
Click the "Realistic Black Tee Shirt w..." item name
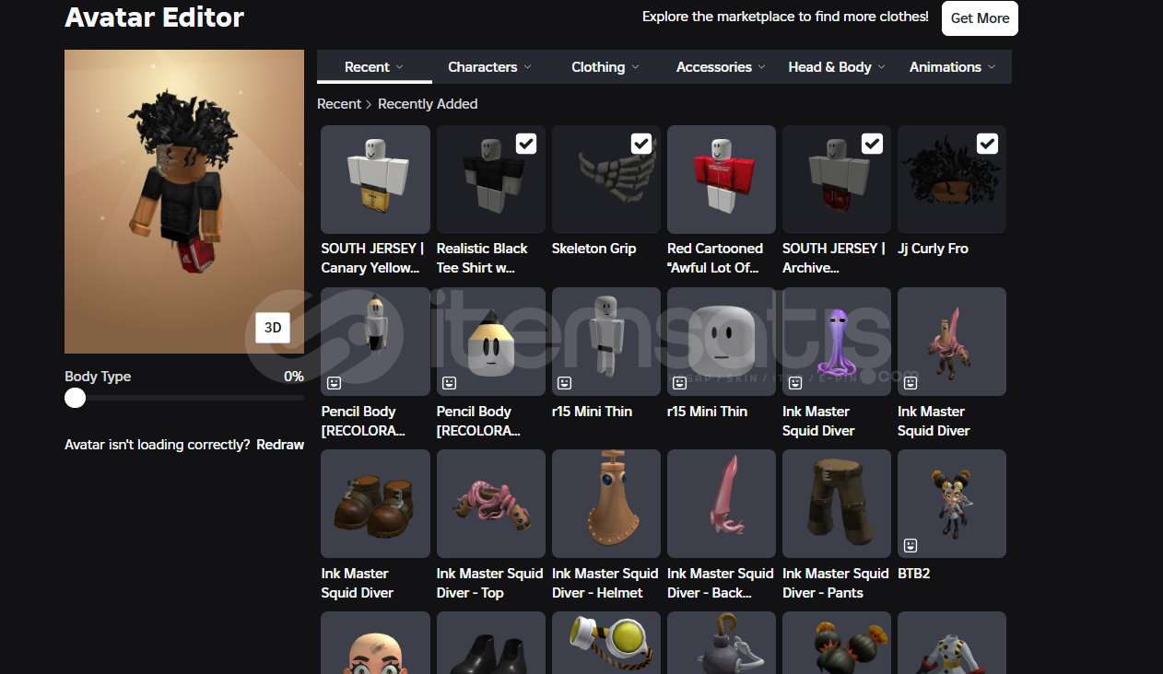click(x=482, y=258)
